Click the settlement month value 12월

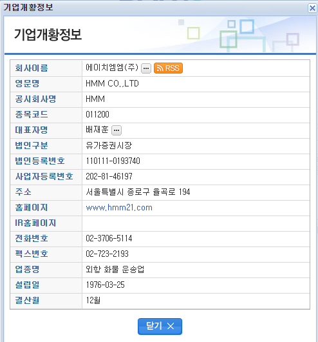(x=93, y=300)
